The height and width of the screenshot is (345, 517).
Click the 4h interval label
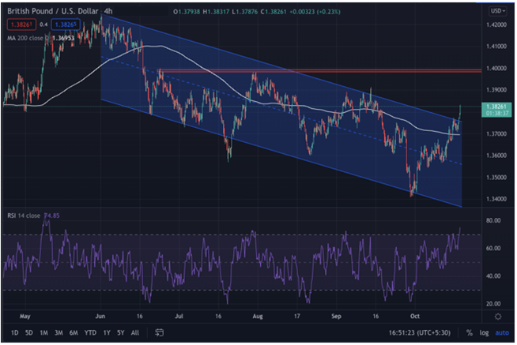point(108,11)
